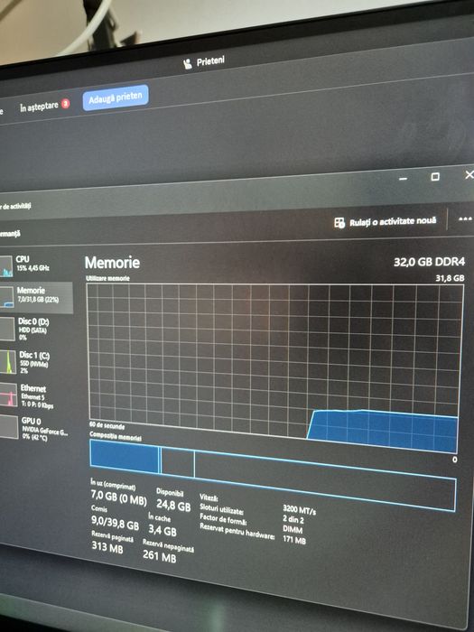This screenshot has height=632, width=474.
Task: Click the '24,8 GB' Disponibil value
Action: coord(173,505)
